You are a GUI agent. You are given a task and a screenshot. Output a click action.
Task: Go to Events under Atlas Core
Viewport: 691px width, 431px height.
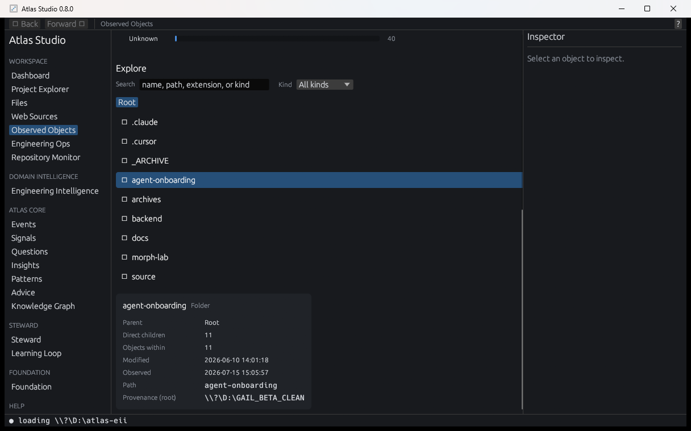coord(23,224)
